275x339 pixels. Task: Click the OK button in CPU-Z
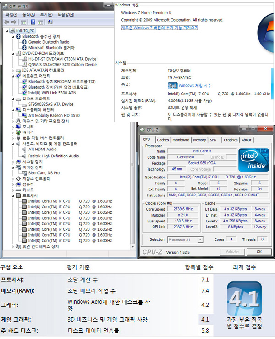(259, 252)
